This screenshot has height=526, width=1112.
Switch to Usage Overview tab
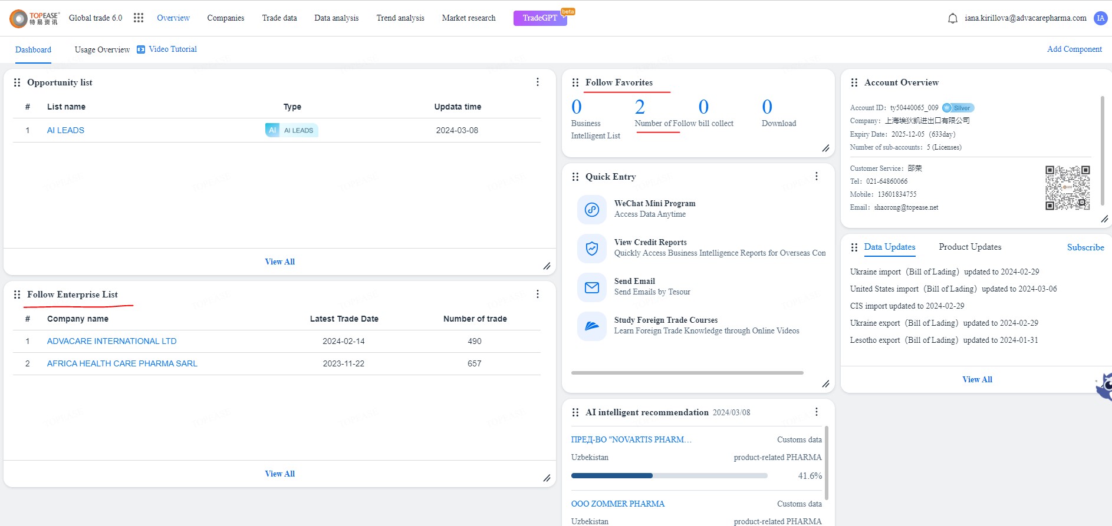point(102,50)
